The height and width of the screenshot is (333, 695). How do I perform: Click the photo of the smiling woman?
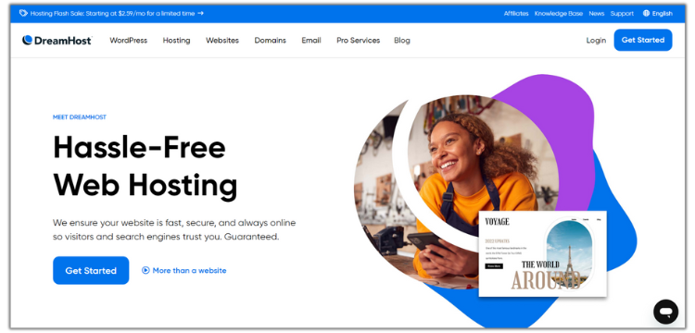tap(457, 191)
